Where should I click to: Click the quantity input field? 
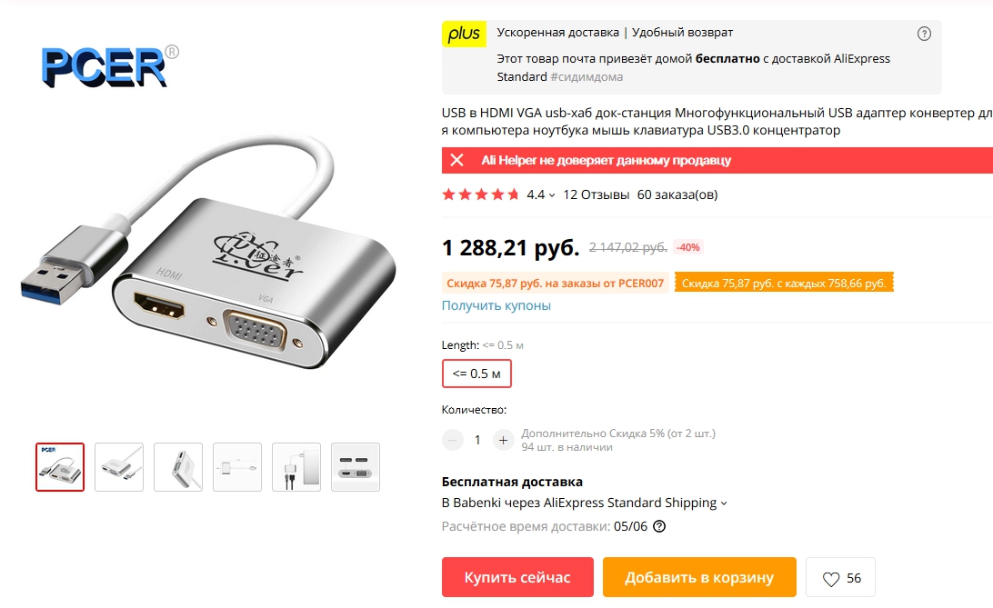point(477,440)
